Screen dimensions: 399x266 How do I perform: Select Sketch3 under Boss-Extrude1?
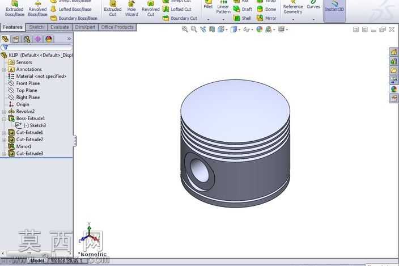click(31, 125)
